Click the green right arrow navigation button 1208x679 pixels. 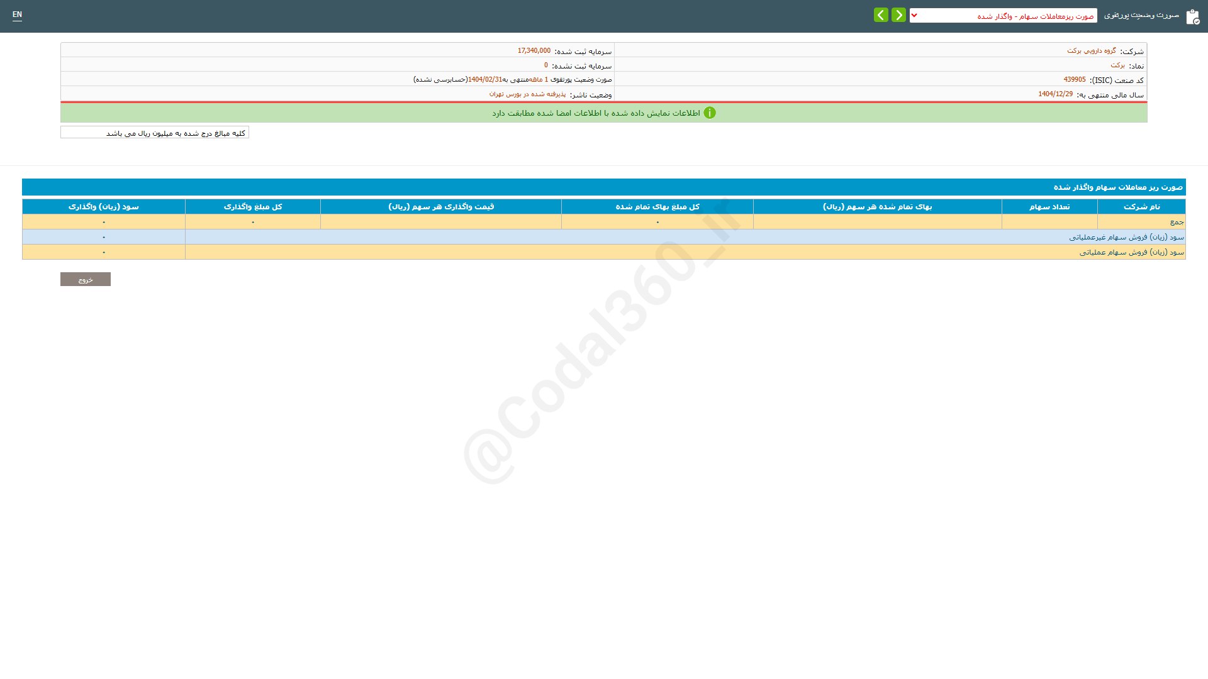pos(898,15)
